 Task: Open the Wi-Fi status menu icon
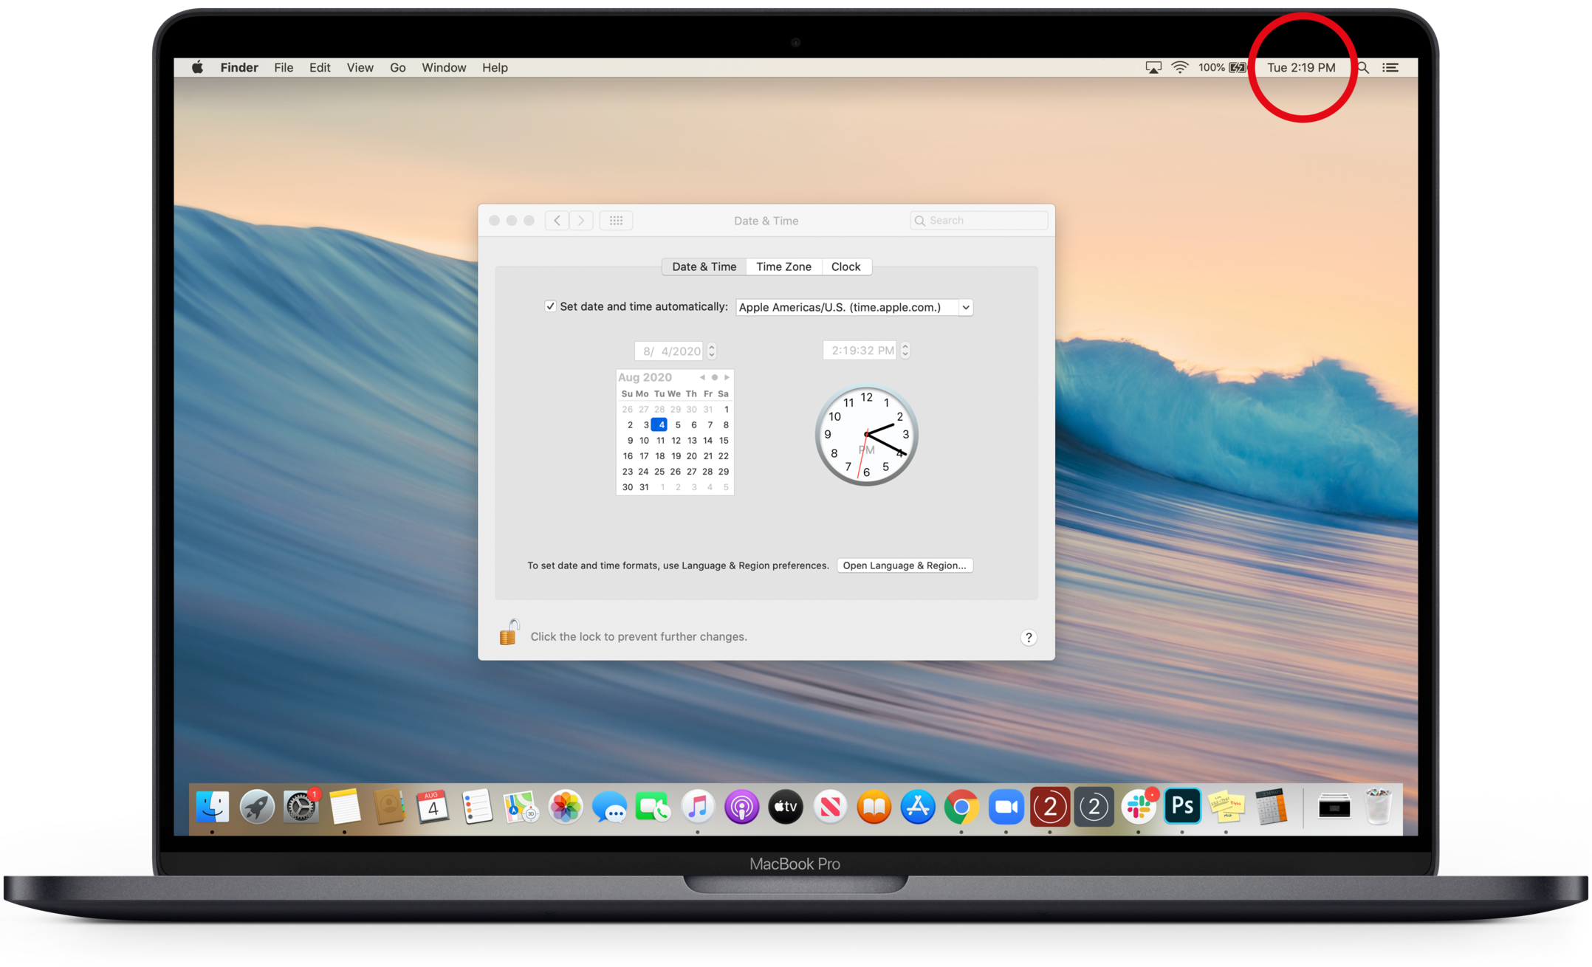(1180, 68)
